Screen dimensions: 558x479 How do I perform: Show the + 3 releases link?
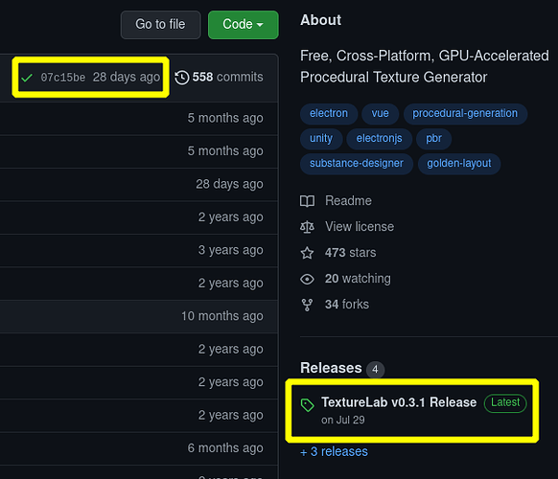[x=335, y=451]
